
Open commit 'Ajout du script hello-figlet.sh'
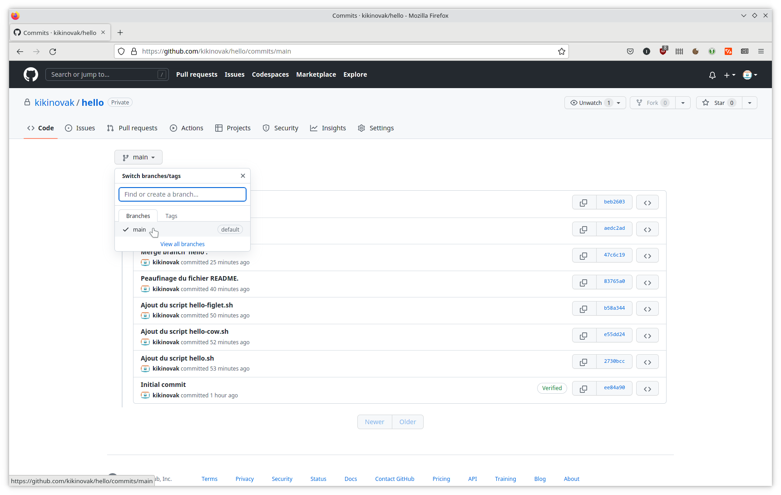pyautogui.click(x=187, y=305)
